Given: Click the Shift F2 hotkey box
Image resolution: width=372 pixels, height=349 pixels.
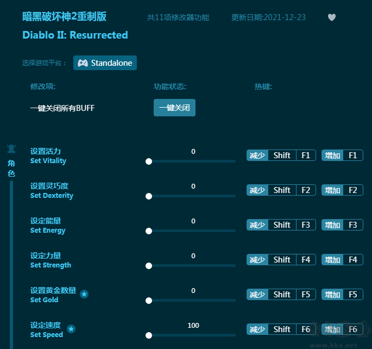Looking at the screenshot, I should (x=292, y=190).
